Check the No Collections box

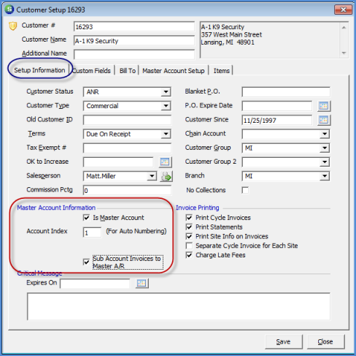click(x=245, y=190)
